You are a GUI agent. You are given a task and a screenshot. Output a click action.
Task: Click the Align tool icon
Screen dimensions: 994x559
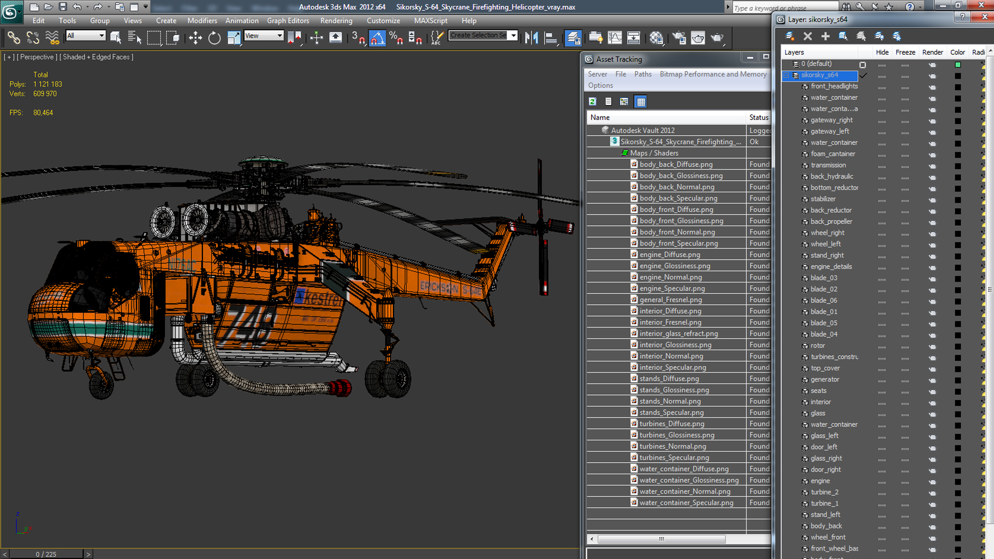(550, 38)
